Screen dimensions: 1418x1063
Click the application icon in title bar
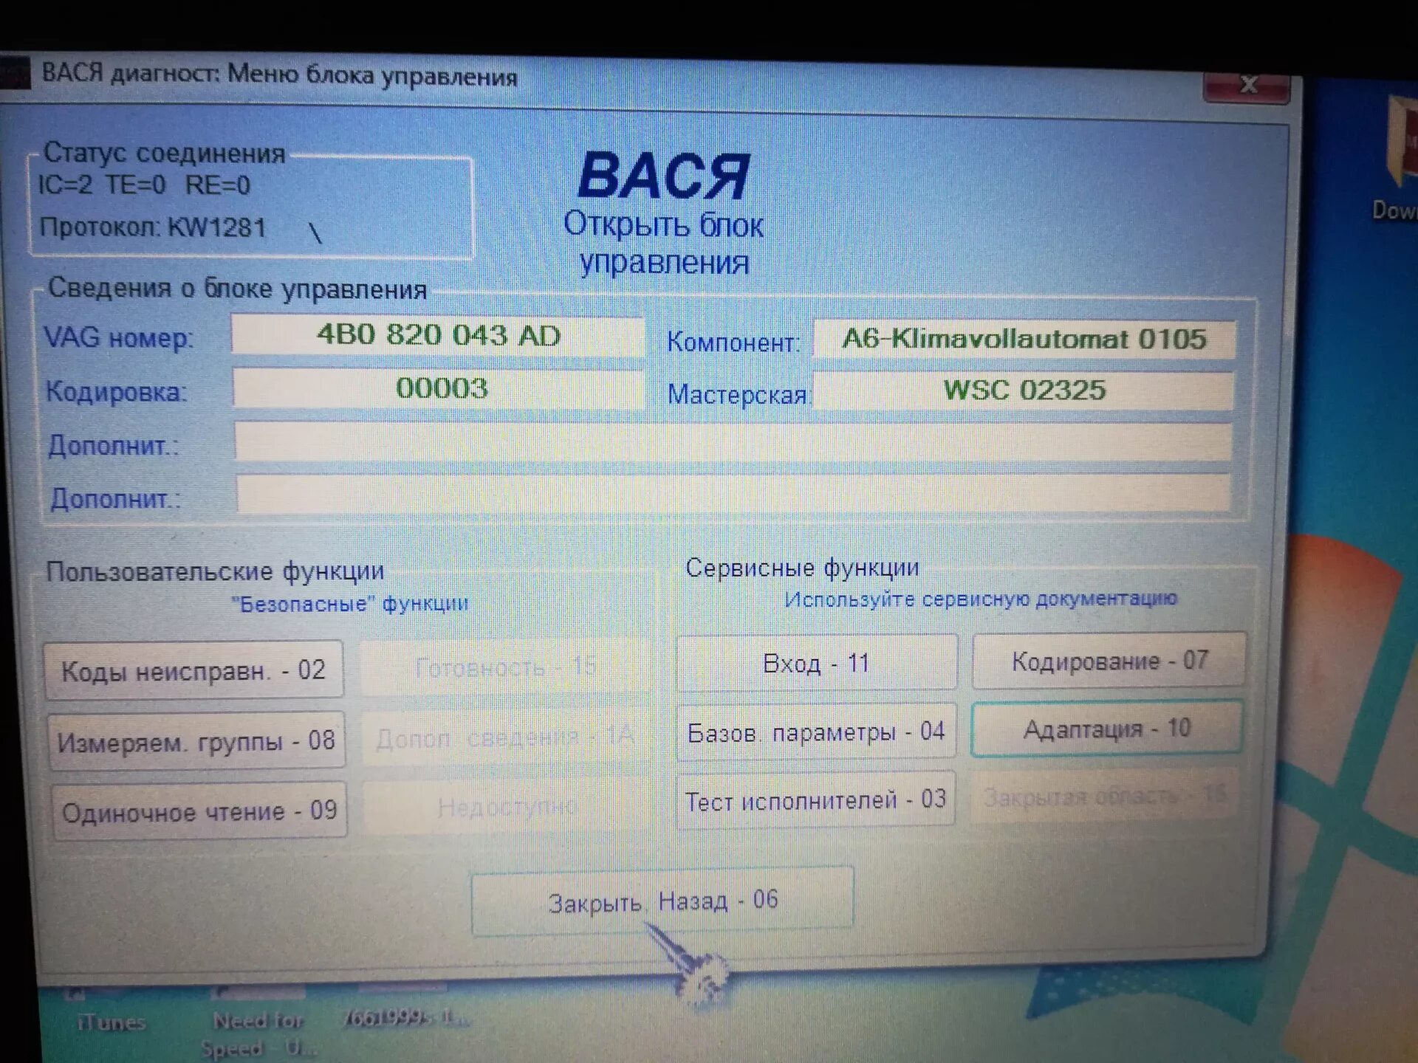click(15, 74)
